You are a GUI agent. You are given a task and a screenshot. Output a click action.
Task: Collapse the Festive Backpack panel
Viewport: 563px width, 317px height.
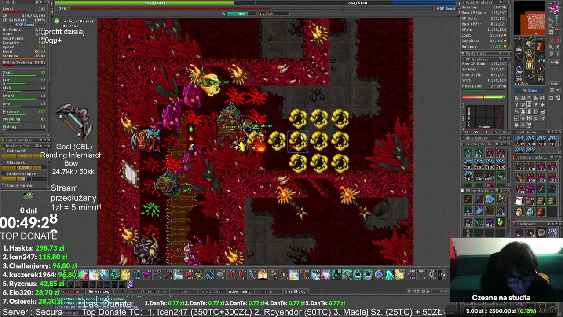tap(505, 144)
